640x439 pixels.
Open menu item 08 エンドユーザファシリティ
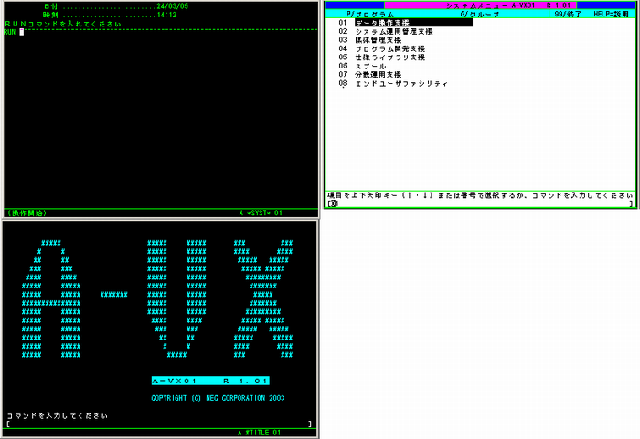(393, 84)
